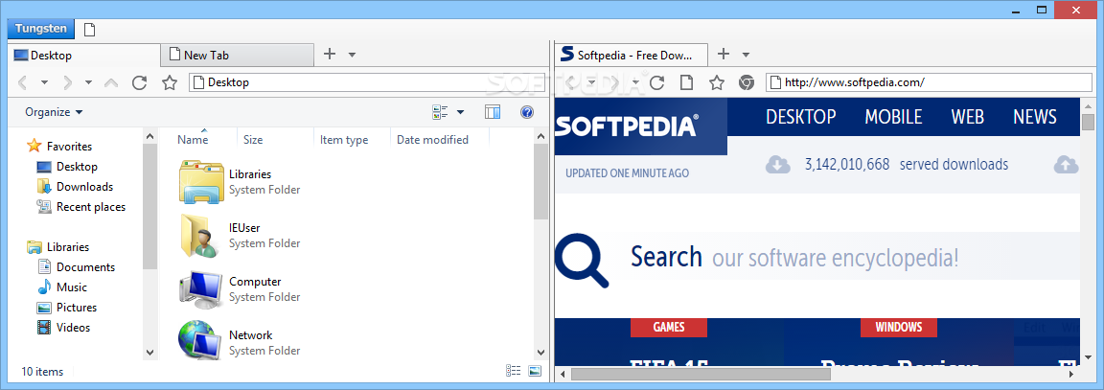Screen dimensions: 1104x390
Task: Select the Softpedia - Free Downloads tab
Action: click(631, 55)
